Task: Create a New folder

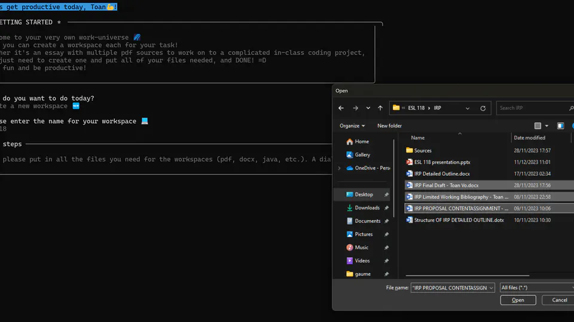Action: (x=389, y=126)
